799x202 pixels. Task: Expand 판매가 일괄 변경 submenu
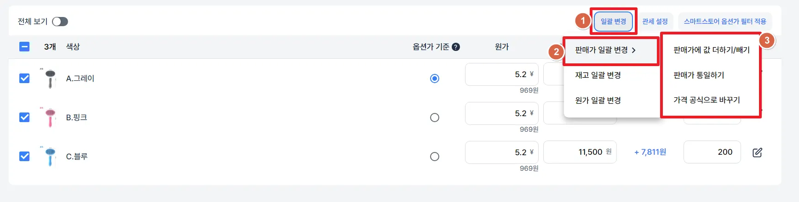tap(605, 50)
